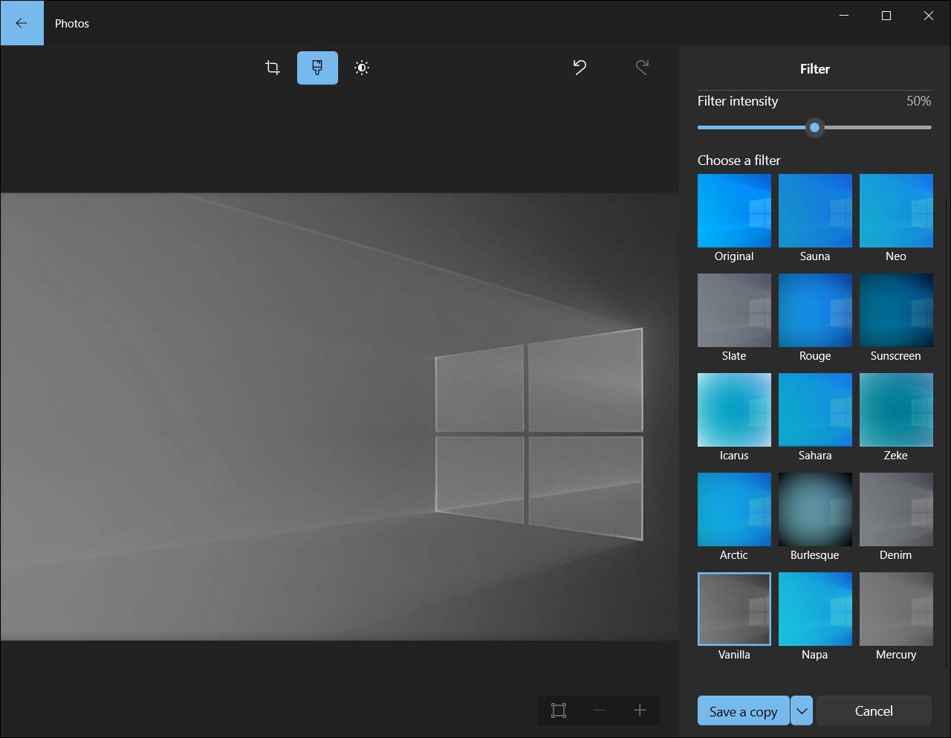Viewport: 951px width, 738px height.
Task: Apply the Sunscreen filter
Action: 896,310
